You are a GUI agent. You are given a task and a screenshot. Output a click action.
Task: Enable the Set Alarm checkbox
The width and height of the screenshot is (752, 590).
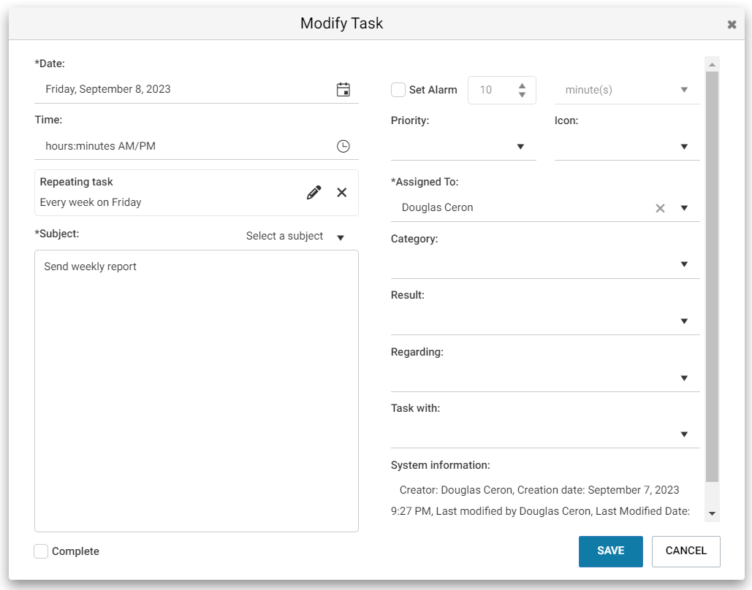(x=398, y=90)
